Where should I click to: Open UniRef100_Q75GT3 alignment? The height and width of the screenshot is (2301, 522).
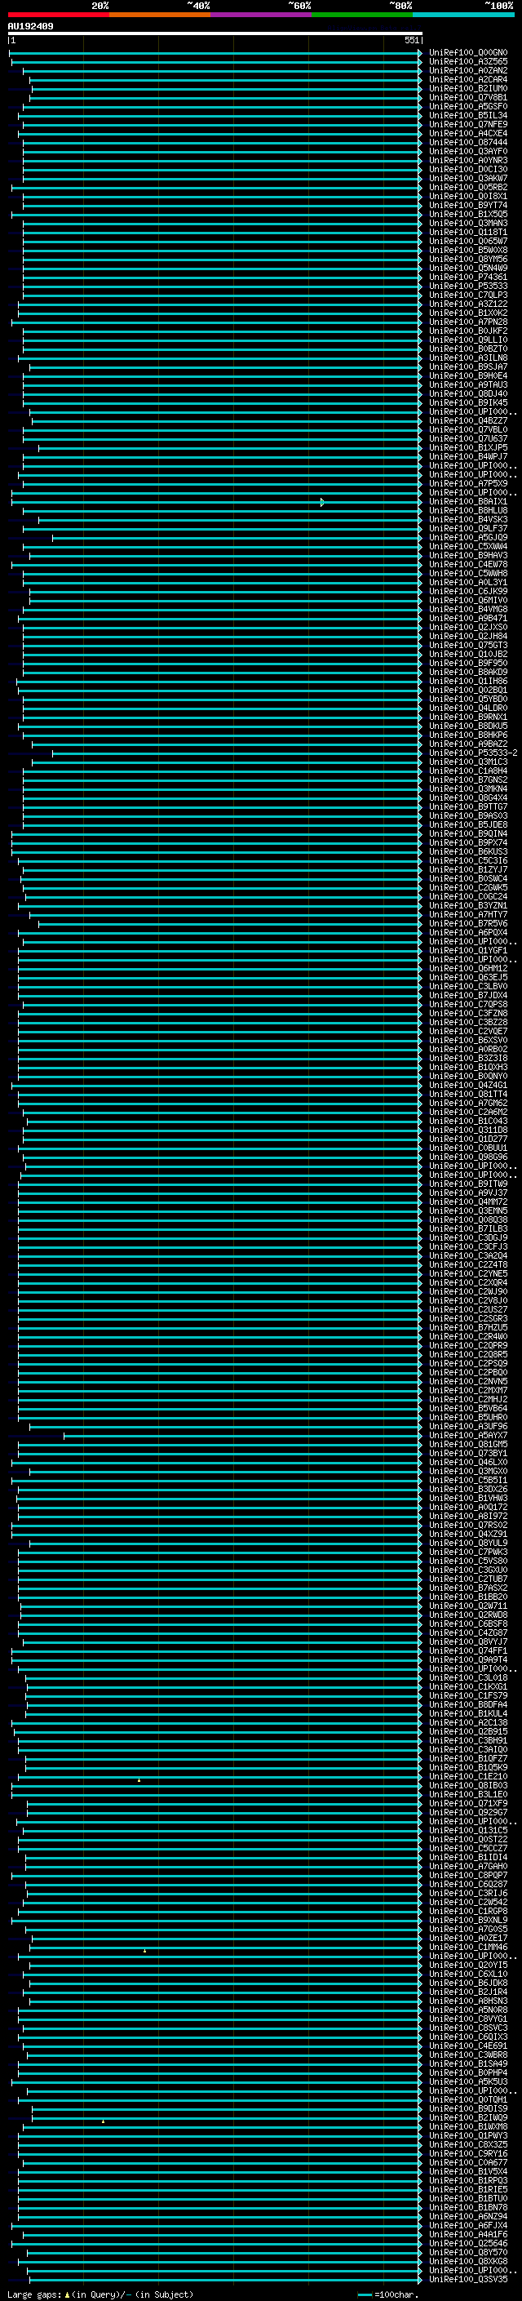pyautogui.click(x=468, y=645)
